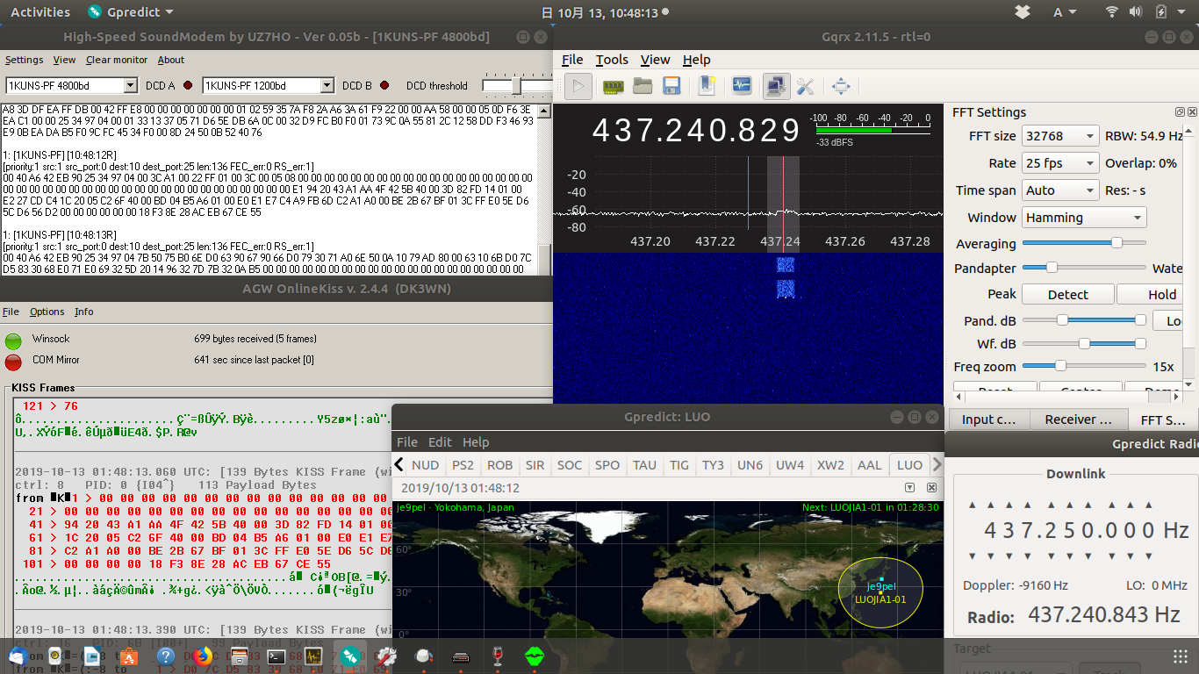
Task: Open Gpredict app menu in top bar
Action: tap(132, 12)
